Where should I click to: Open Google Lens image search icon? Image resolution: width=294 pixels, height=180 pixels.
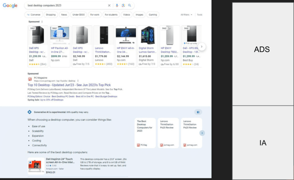click(123, 5)
